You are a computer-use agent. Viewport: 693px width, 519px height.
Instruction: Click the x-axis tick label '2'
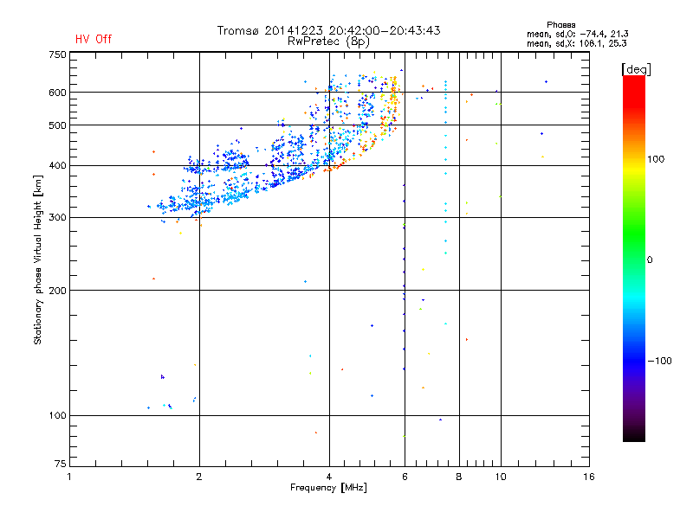point(199,477)
